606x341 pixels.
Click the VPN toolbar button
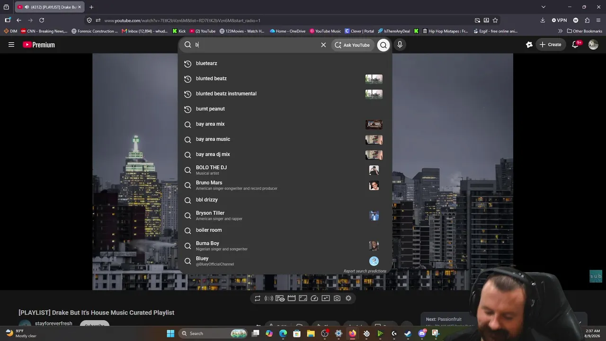click(x=559, y=20)
